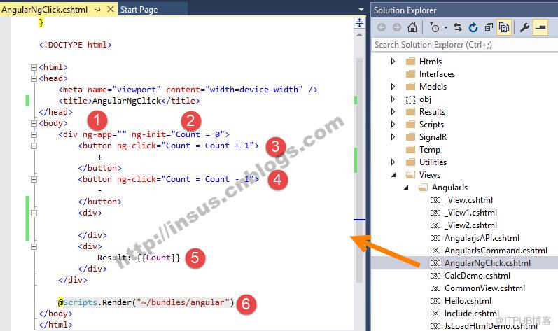Select AngularjsAPI.cshtml file
Screen dimensions: 558x331
(482, 238)
